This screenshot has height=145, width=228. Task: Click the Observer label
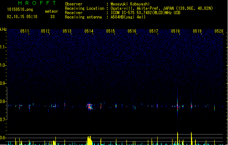click(x=74, y=4)
